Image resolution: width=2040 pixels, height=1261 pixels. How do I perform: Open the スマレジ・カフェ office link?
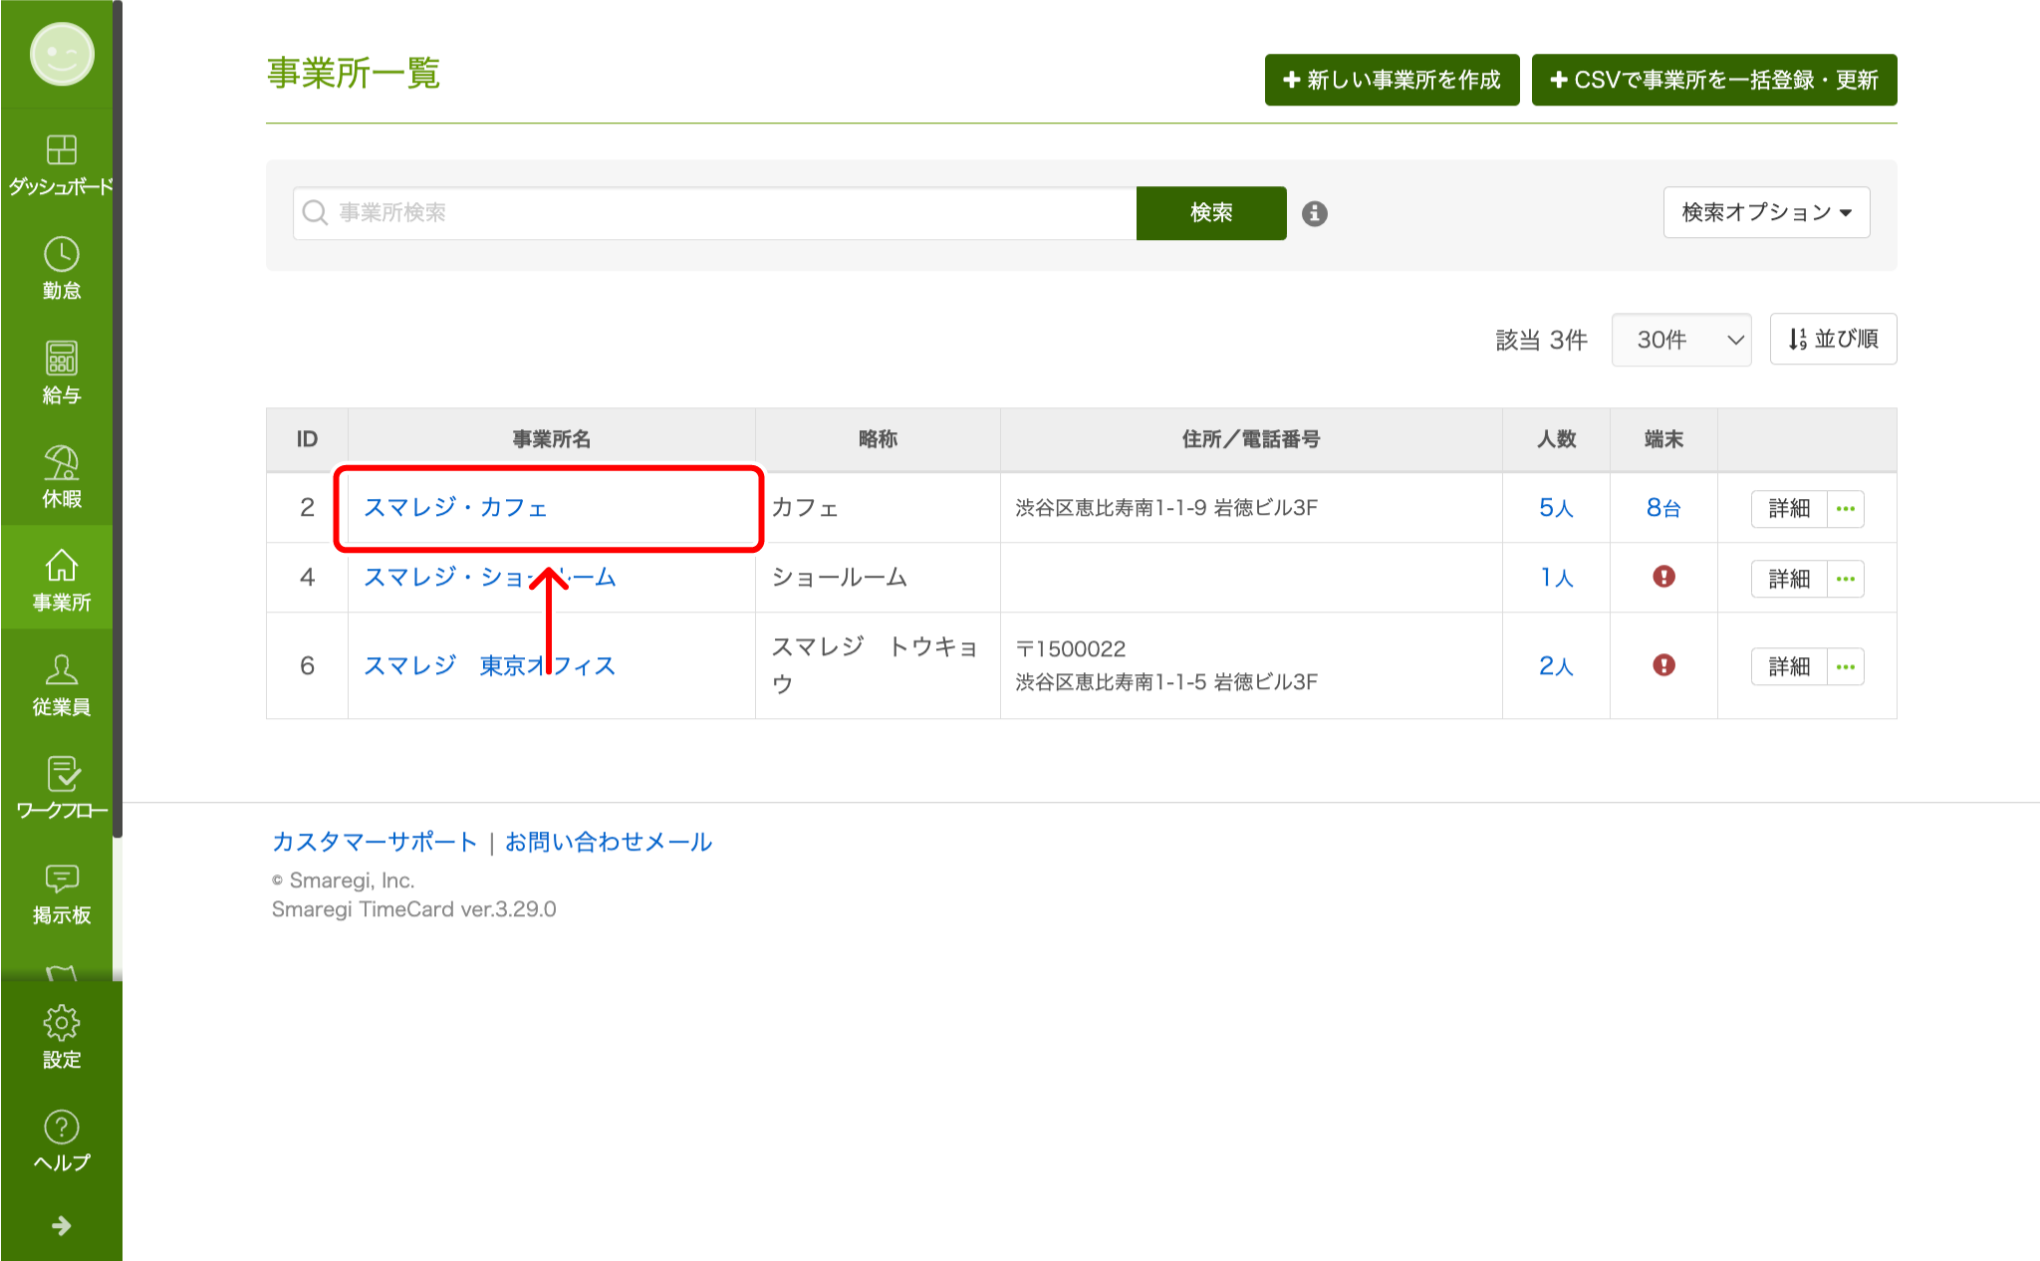click(x=455, y=508)
